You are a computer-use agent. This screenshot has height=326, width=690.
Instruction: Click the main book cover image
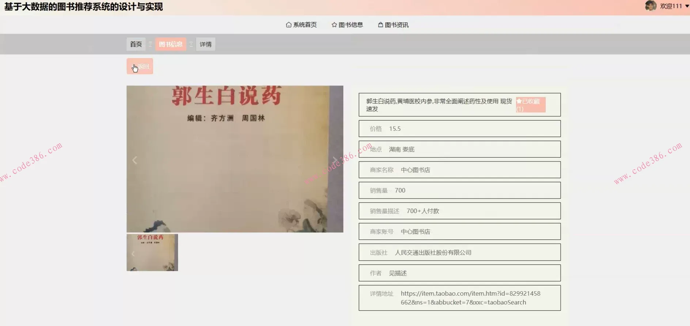click(235, 159)
